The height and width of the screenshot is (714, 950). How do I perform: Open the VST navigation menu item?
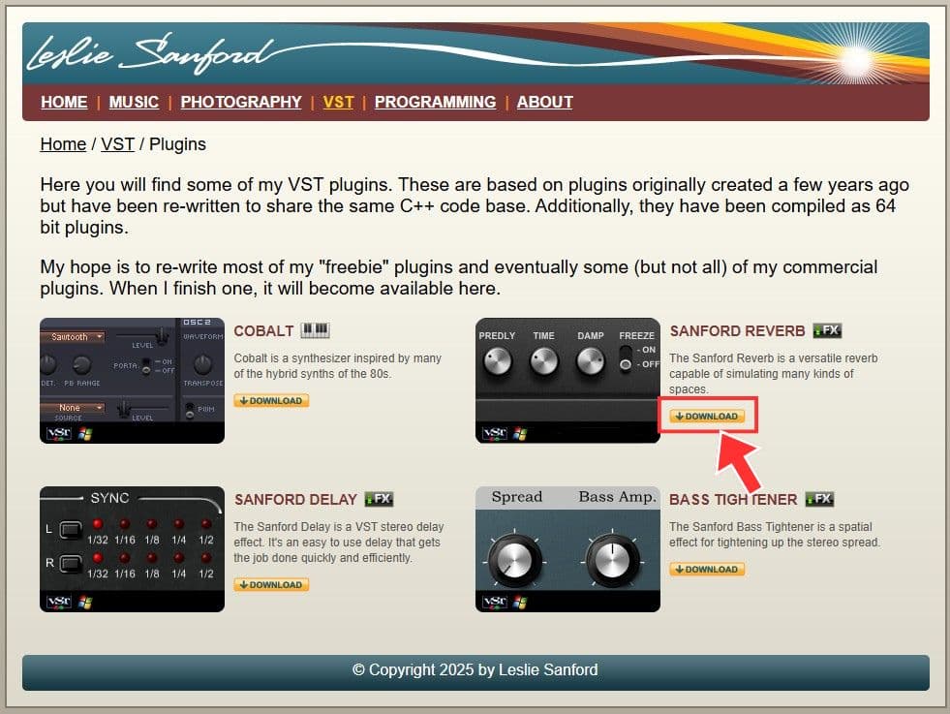pos(338,102)
